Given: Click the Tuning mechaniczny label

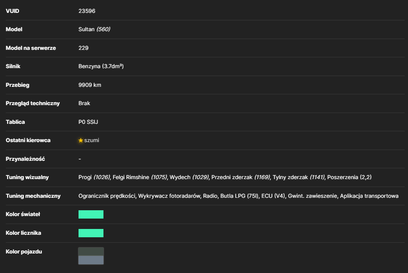Looking at the screenshot, I should (x=33, y=196).
